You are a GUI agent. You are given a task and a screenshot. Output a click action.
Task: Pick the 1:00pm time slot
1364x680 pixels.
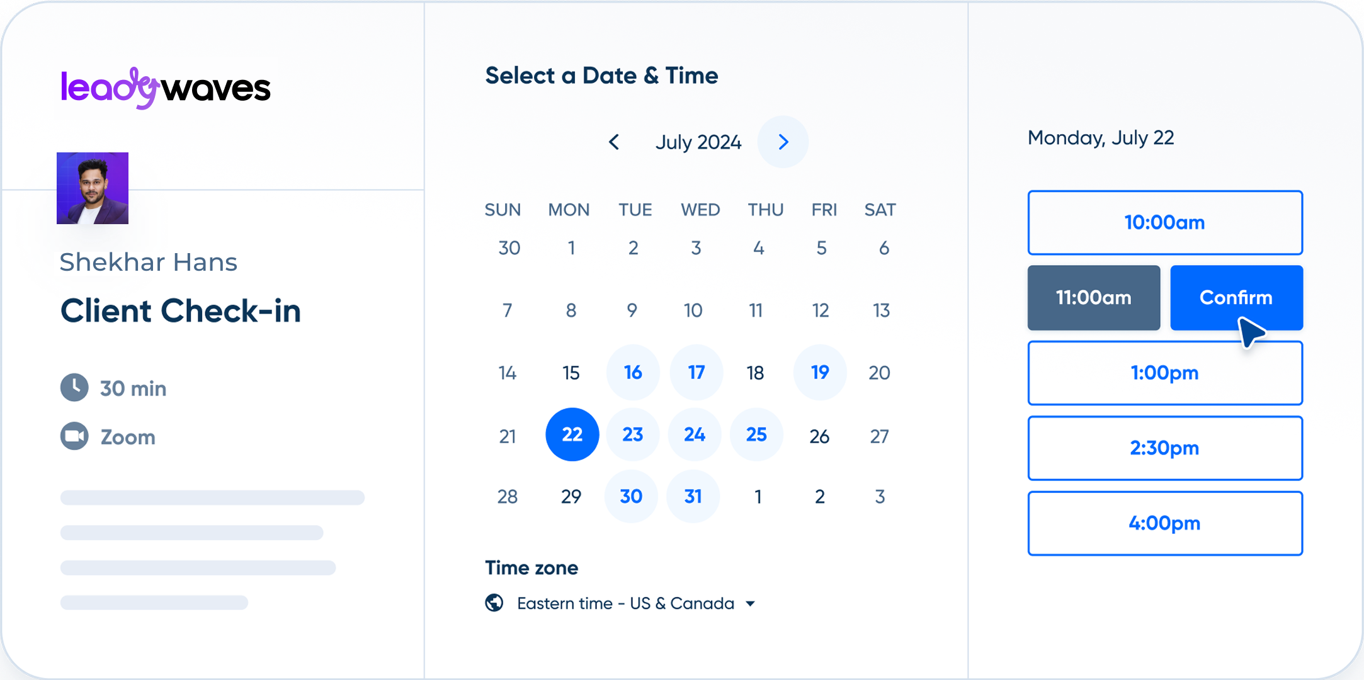[x=1165, y=373]
